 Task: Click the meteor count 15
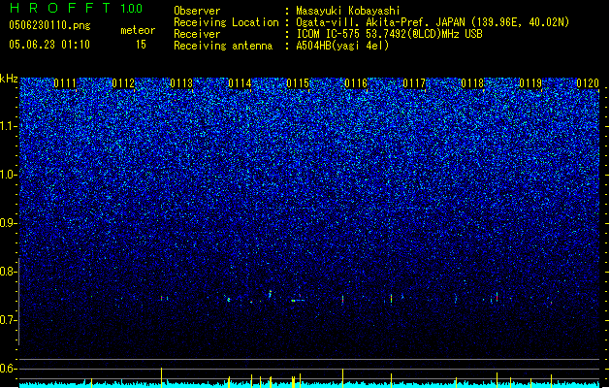[x=141, y=45]
